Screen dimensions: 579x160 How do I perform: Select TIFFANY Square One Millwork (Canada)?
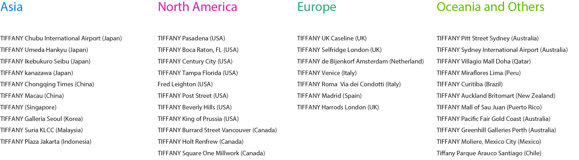pyautogui.click(x=211, y=153)
